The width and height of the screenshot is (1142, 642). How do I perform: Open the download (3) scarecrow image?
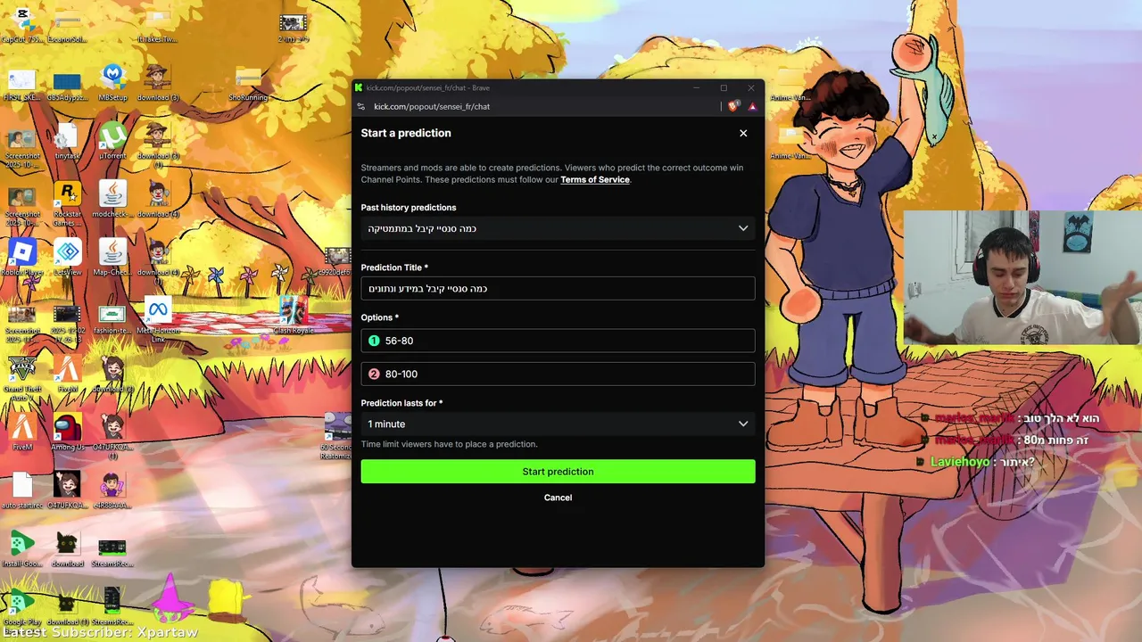[158, 82]
